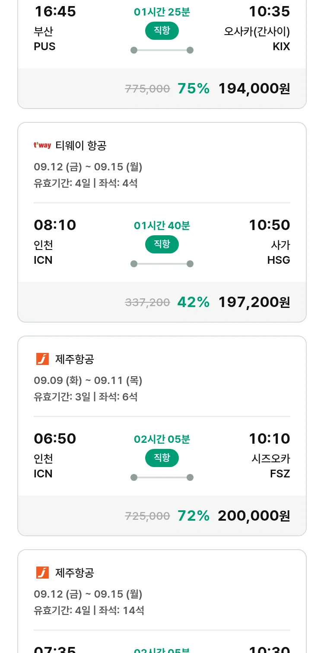Click the 티웨이 항공 airline name
Screen dimensions: 324x653
point(81,146)
